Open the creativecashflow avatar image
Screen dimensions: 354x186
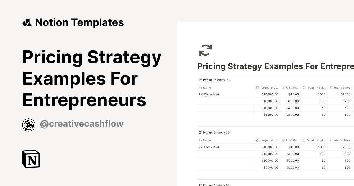[x=29, y=124]
